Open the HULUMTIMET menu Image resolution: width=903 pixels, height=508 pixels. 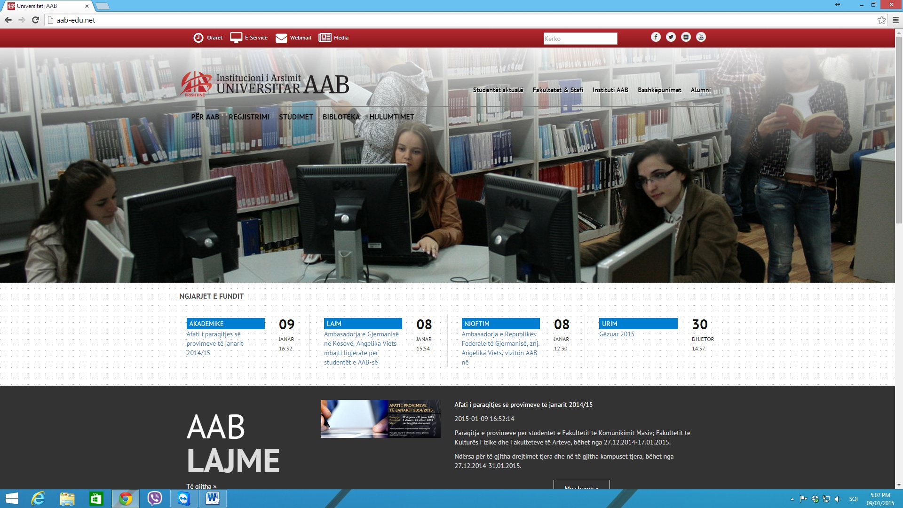[x=392, y=117]
